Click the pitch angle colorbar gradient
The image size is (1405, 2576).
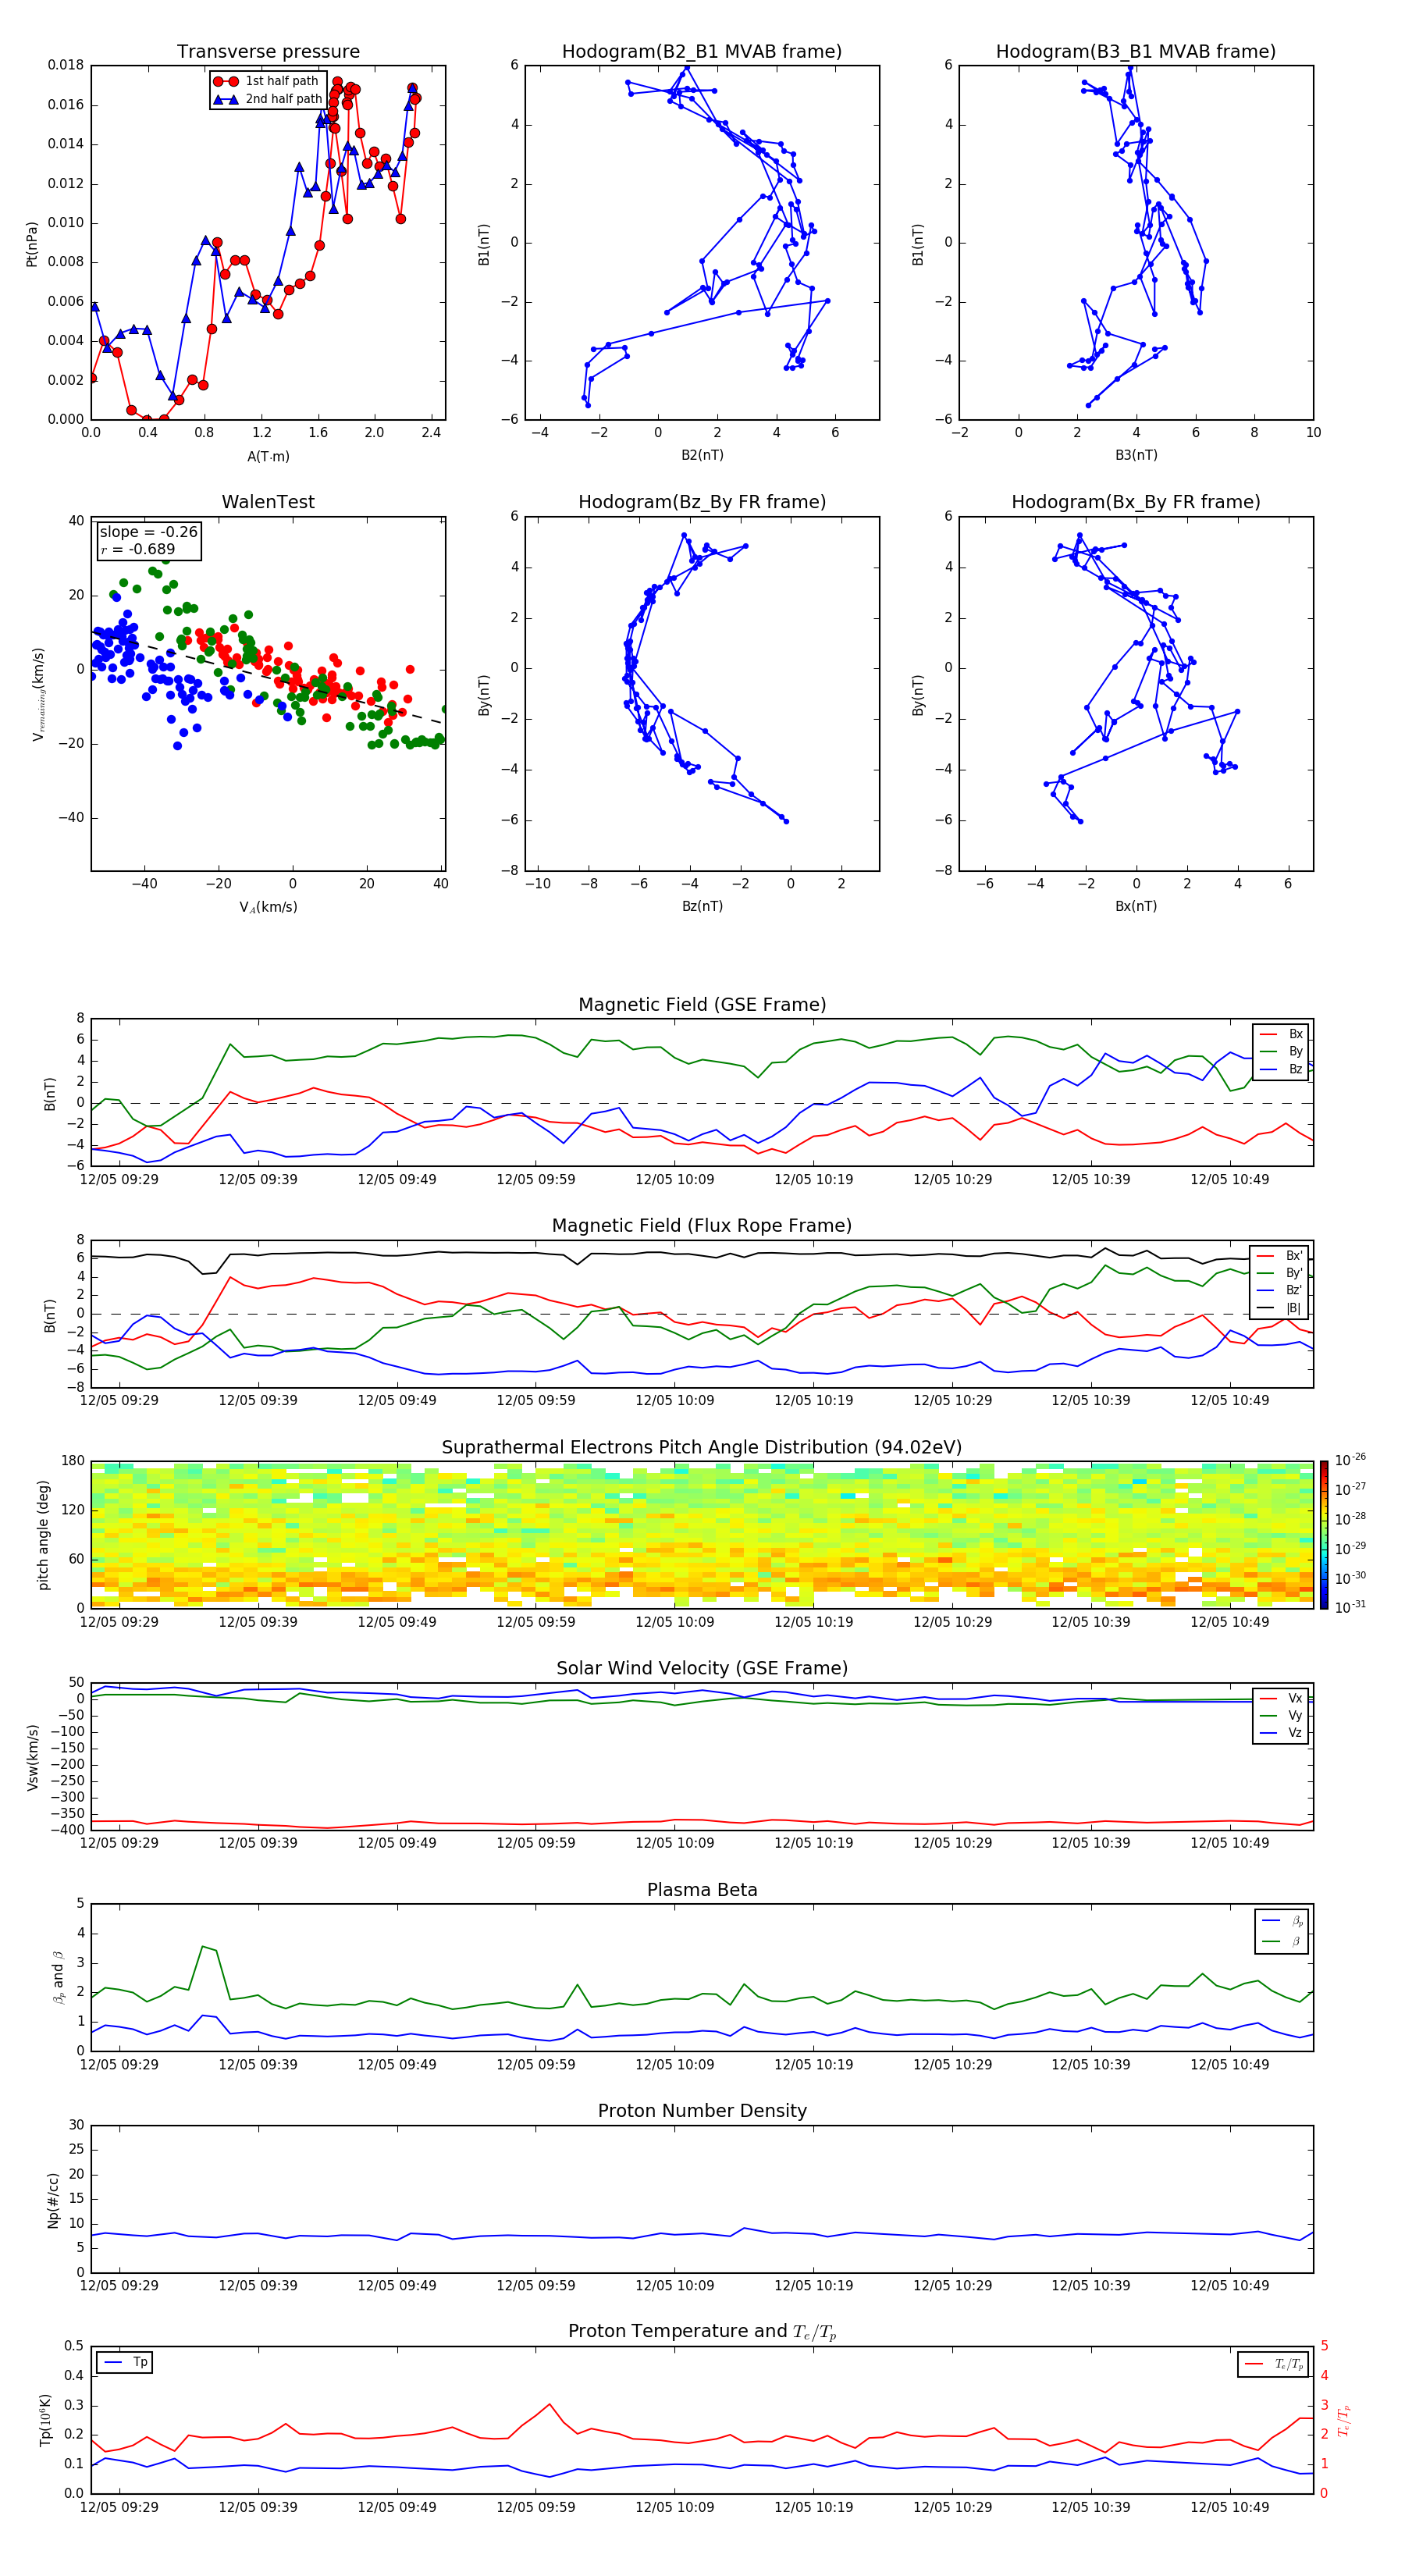(x=1324, y=1535)
